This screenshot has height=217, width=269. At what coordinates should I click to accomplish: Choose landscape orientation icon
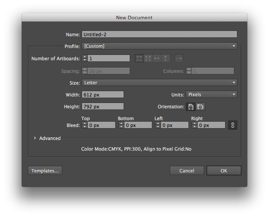click(x=200, y=107)
